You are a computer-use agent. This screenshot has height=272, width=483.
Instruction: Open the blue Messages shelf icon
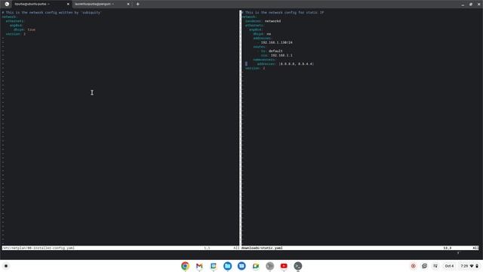tap(241, 266)
